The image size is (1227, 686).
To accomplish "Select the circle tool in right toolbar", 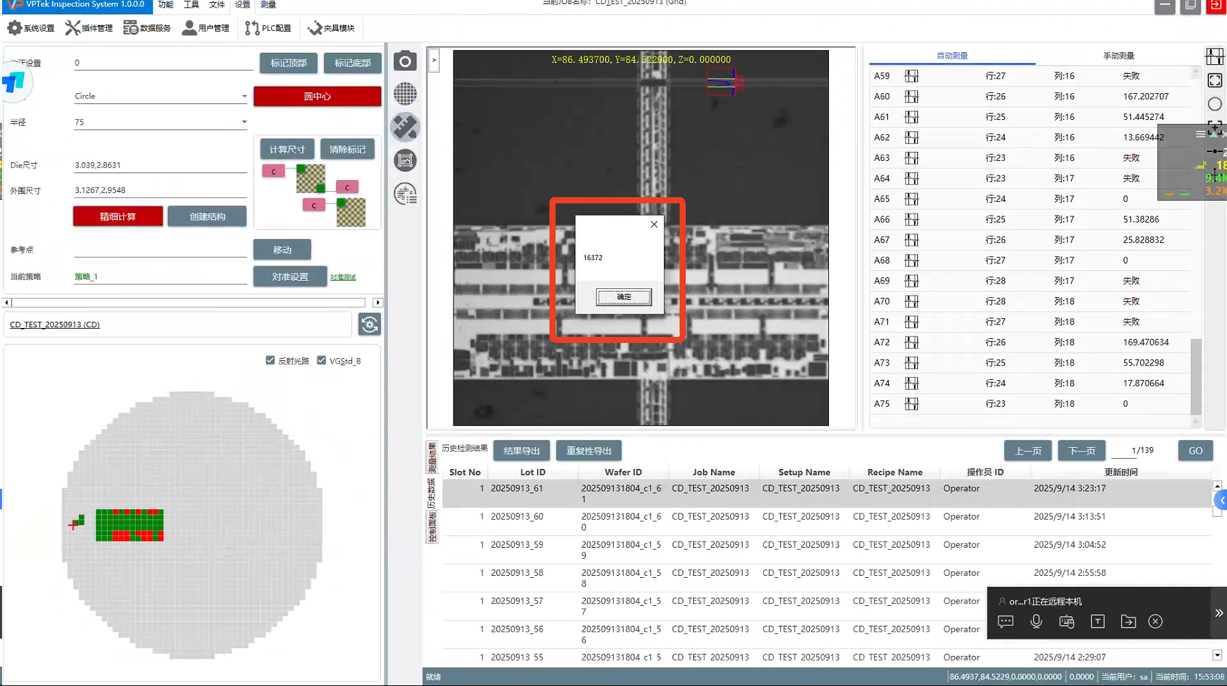I will click(1214, 104).
